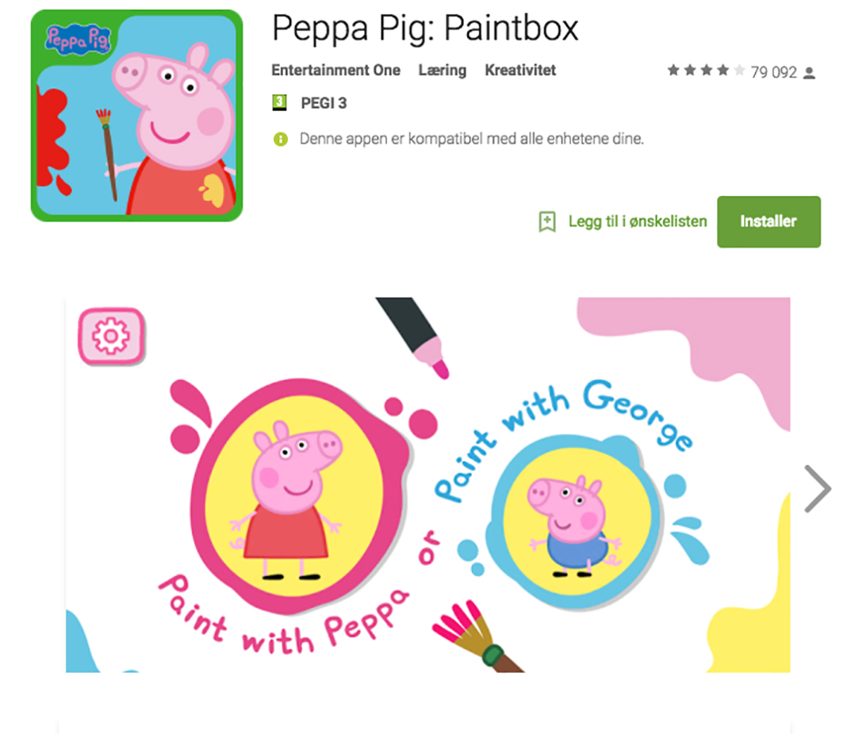Select Paint with George circle
847x734 pixels.
[x=573, y=521]
